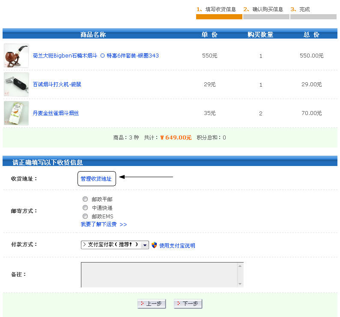Open the 百诚烟斗打火机 product link
Image resolution: width=340 pixels, height=317 pixels.
tap(57, 85)
